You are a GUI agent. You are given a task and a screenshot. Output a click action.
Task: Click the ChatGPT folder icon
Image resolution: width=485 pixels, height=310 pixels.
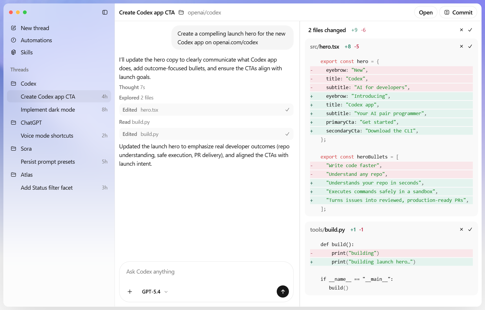14,123
